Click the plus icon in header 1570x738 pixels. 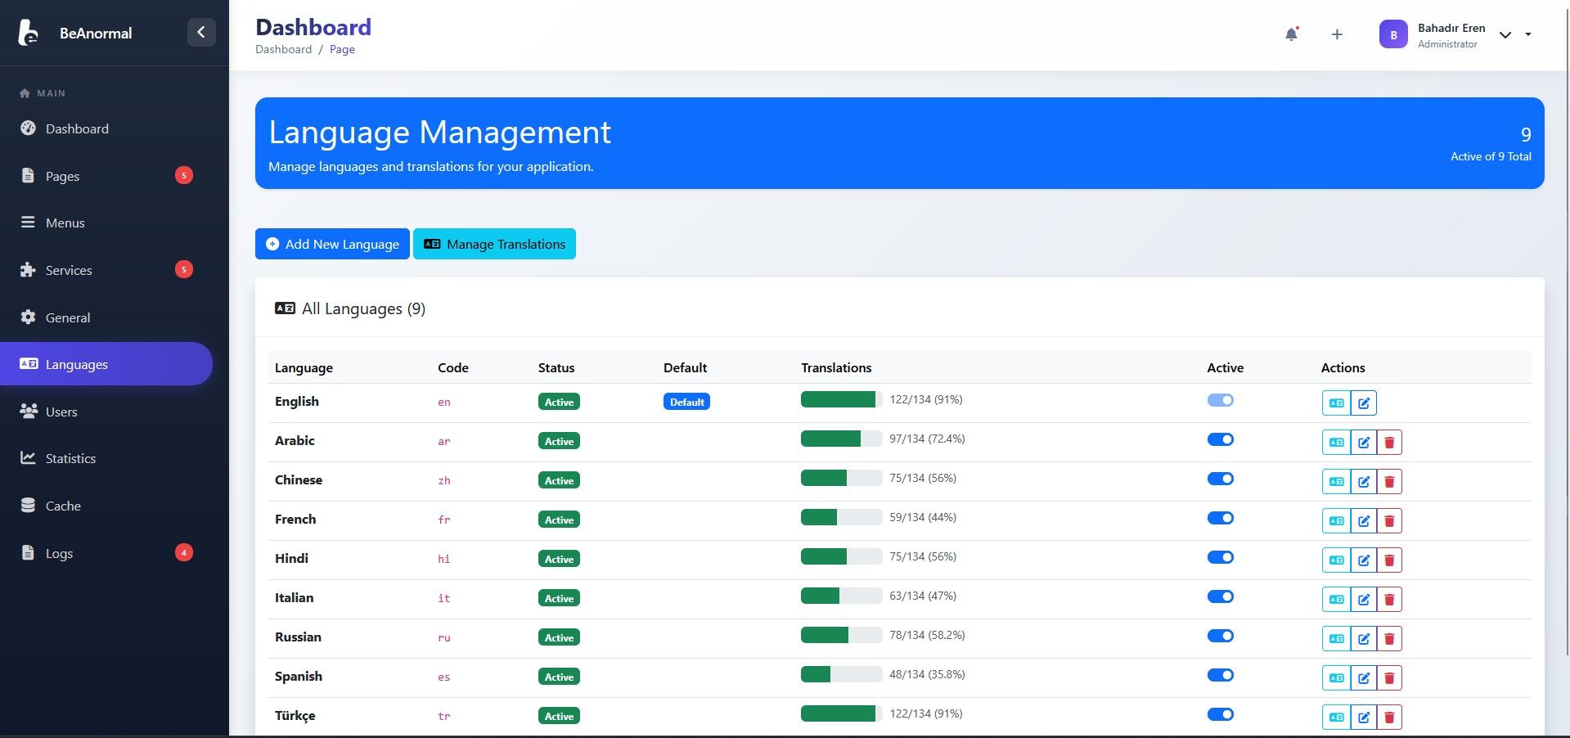(1337, 34)
